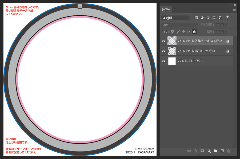Viewport: 240px width, 159px height.
Task: Open the Layers panel options menu
Action: (234, 10)
